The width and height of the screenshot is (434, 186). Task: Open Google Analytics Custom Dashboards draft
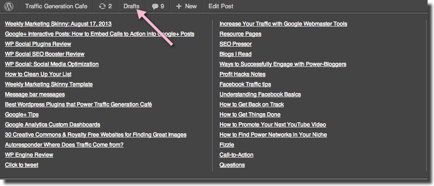[53, 125]
